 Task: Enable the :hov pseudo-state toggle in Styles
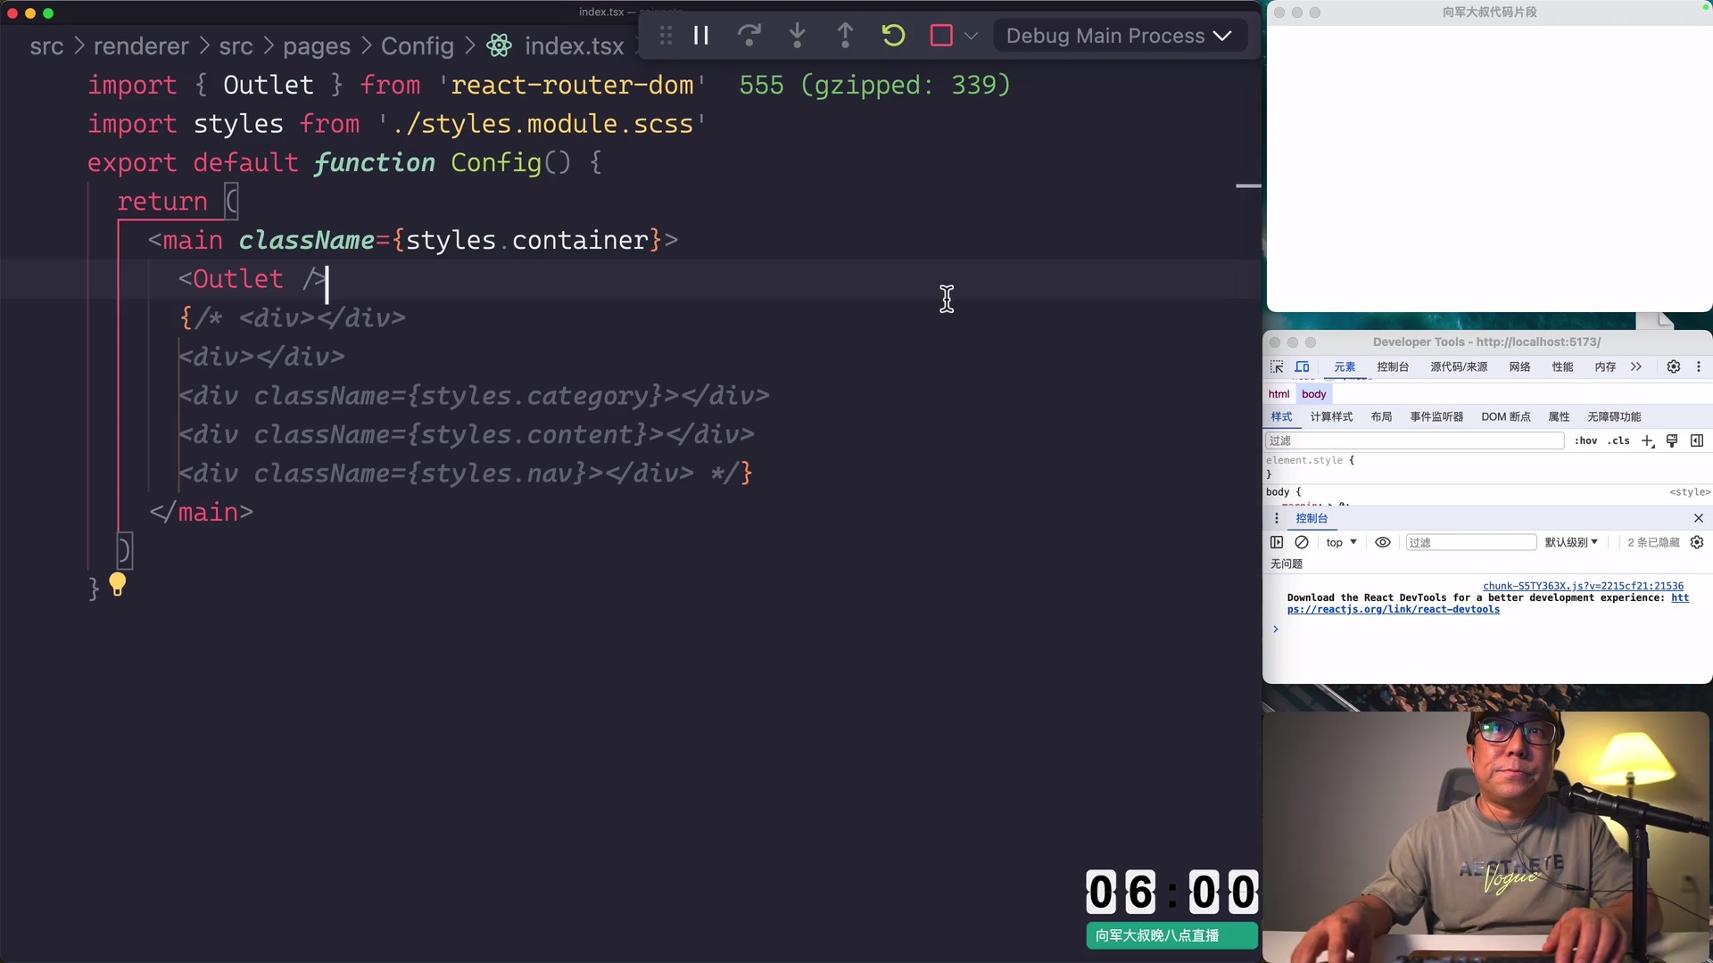click(x=1588, y=440)
